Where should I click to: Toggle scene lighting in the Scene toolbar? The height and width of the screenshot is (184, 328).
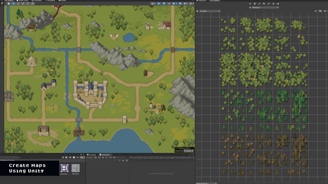point(164,4)
